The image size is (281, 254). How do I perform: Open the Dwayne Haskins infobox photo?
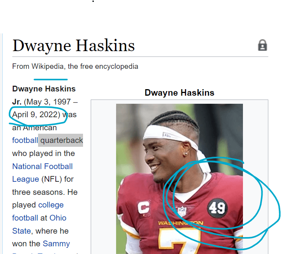coord(180,179)
